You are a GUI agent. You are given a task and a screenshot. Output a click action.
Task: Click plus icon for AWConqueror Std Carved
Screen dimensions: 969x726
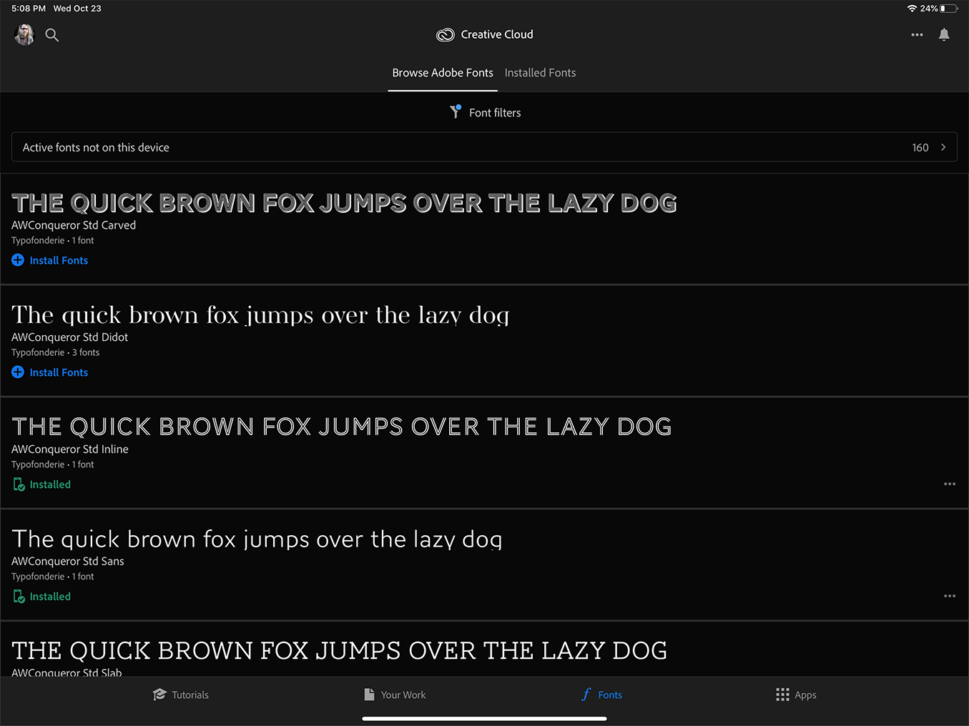[x=18, y=260]
